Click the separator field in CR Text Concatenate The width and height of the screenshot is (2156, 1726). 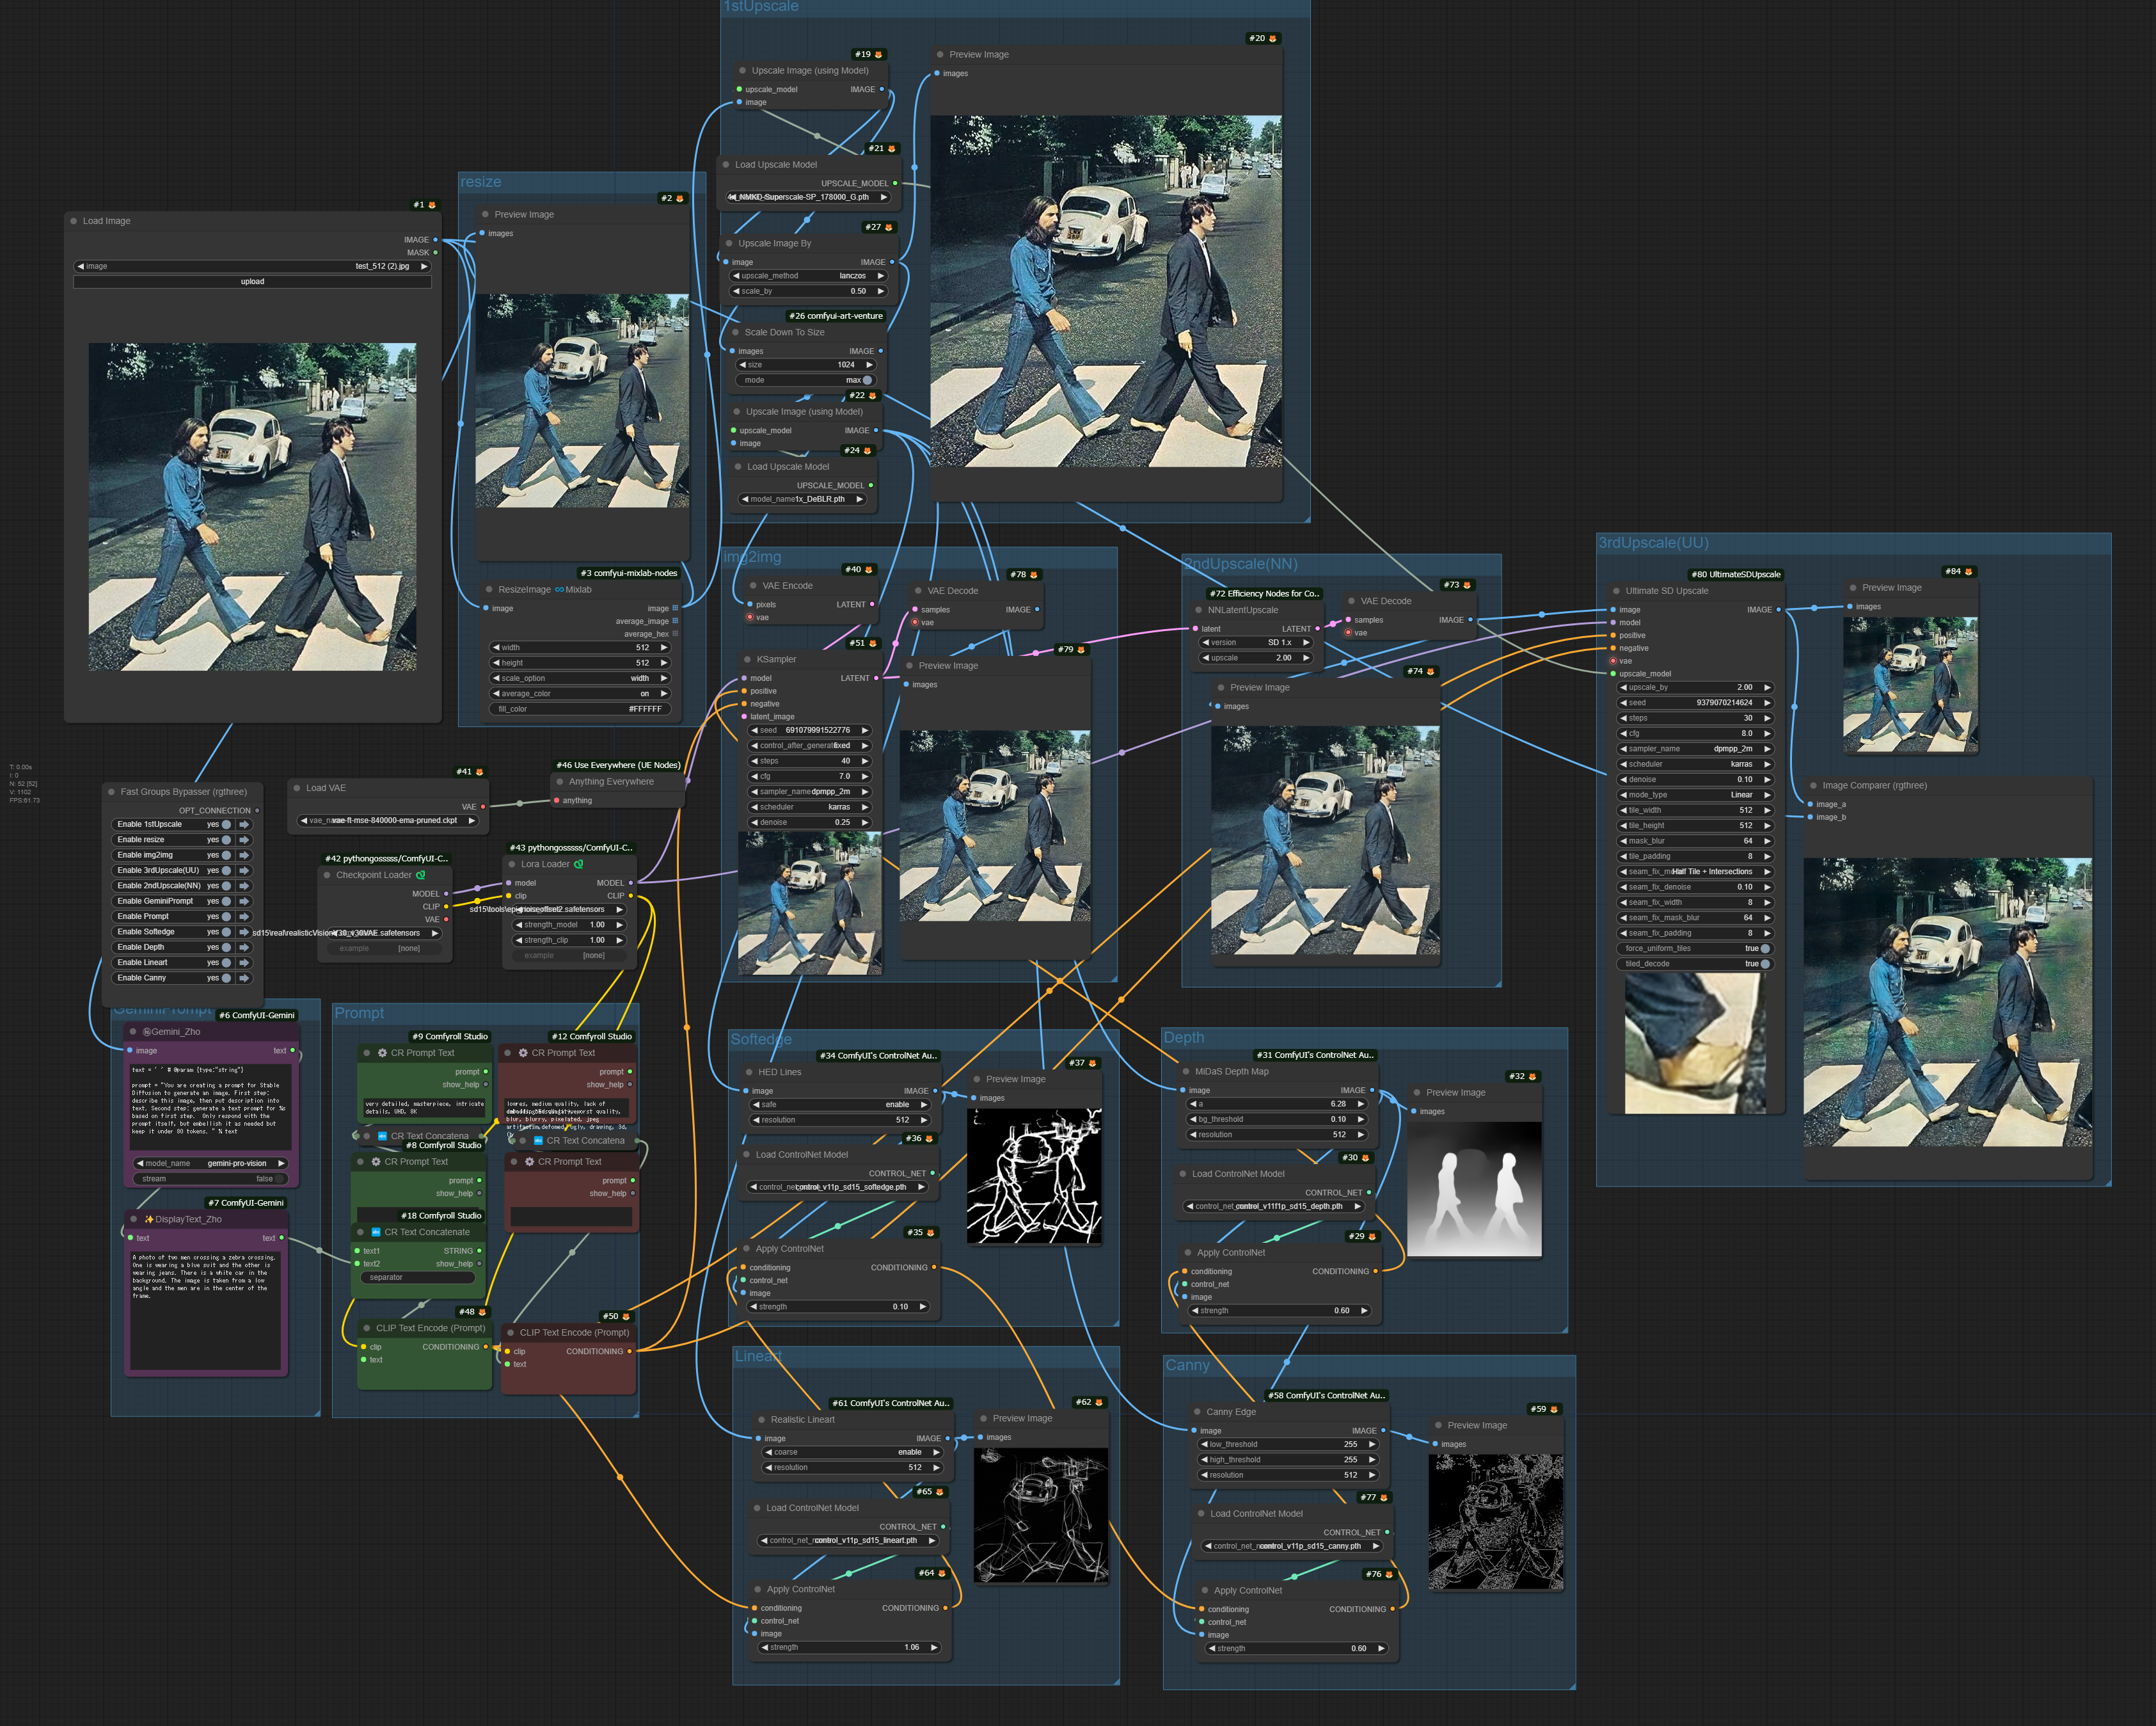pos(417,1278)
